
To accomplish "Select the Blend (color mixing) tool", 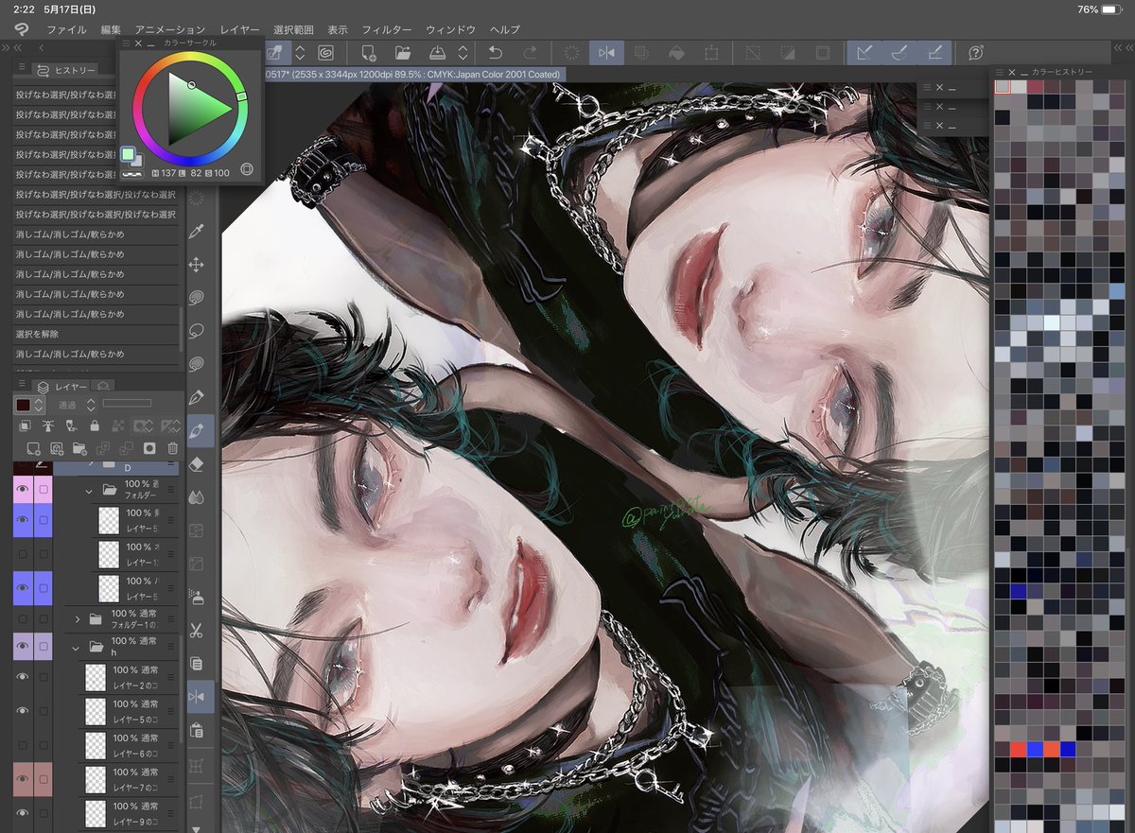I will [197, 496].
